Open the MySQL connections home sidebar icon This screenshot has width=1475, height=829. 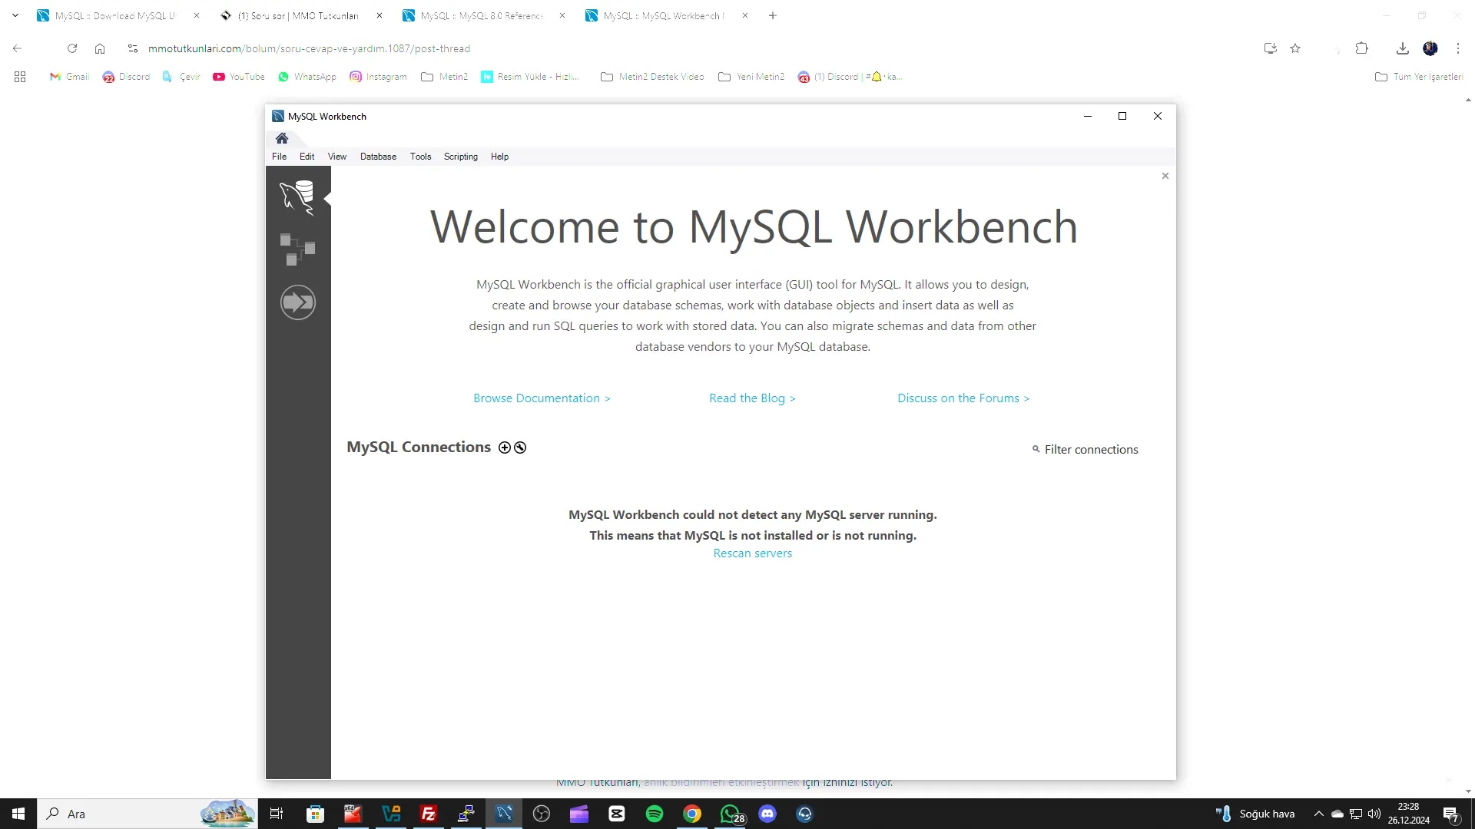click(297, 197)
